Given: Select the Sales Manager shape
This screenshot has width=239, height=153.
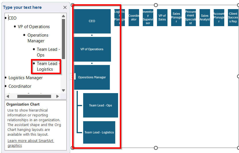Looking at the screenshot, I should (176, 18).
